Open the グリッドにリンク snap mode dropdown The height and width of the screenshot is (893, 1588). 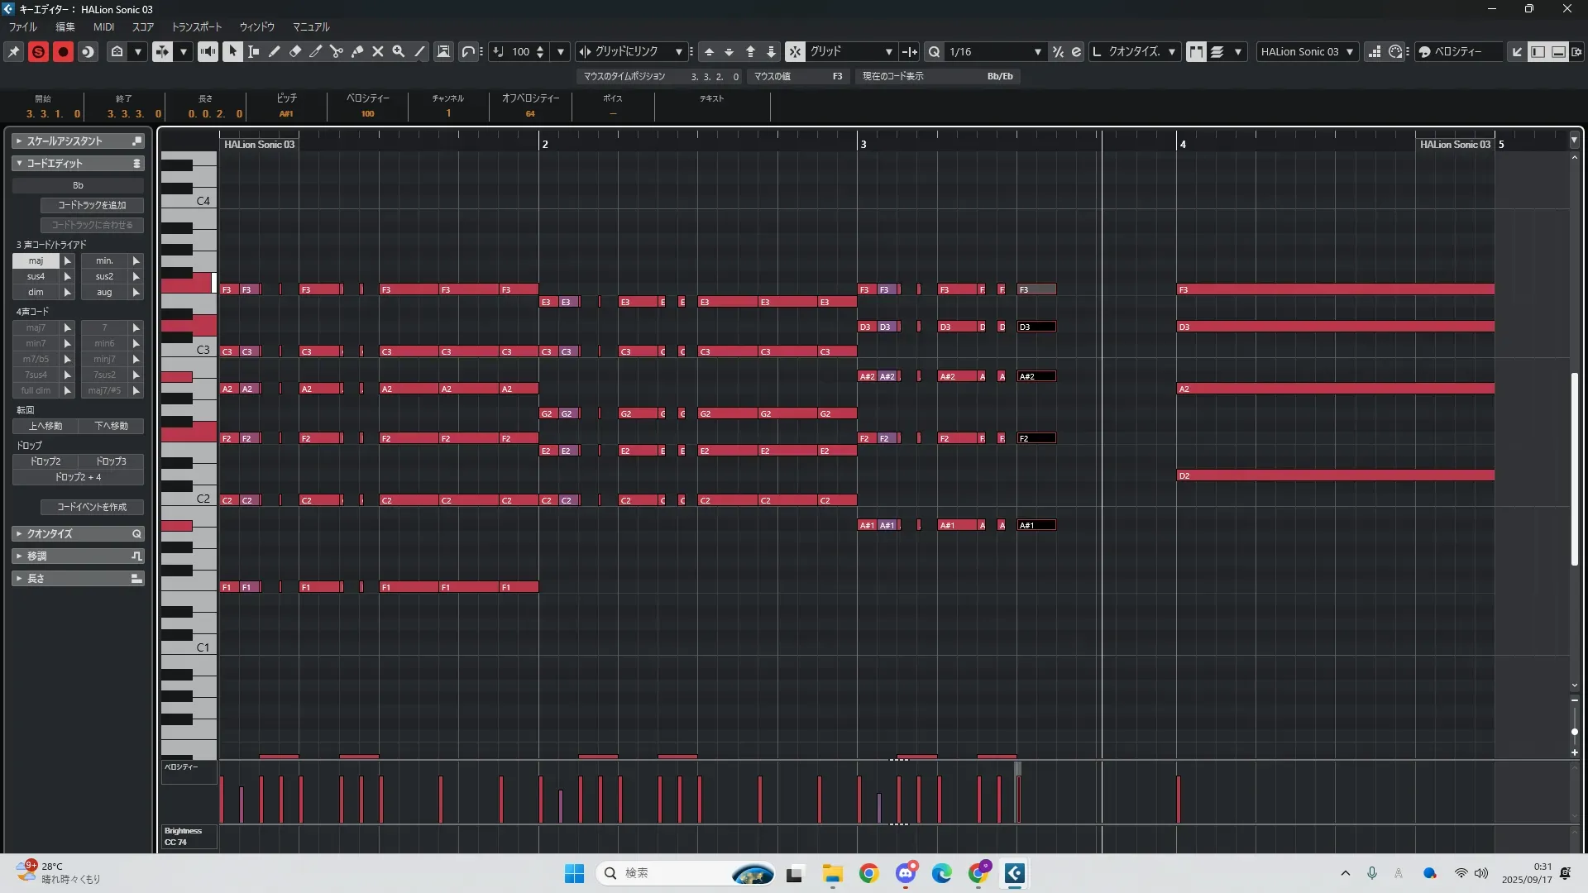tap(678, 51)
